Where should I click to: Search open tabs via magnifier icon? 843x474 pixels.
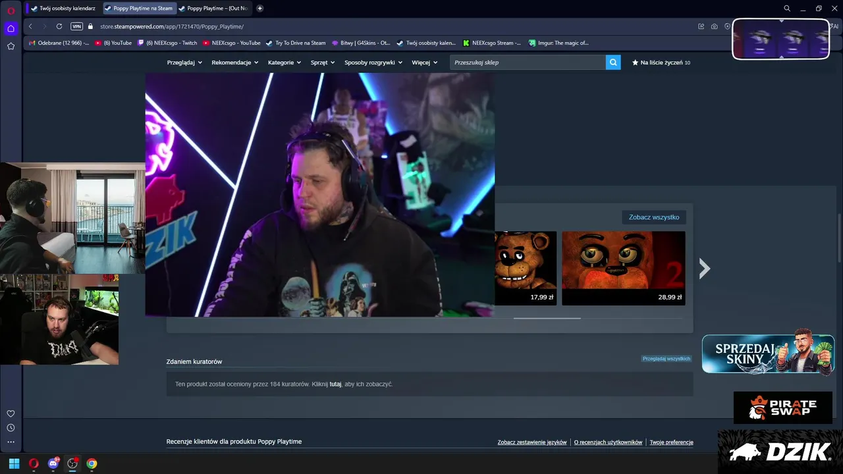click(787, 9)
